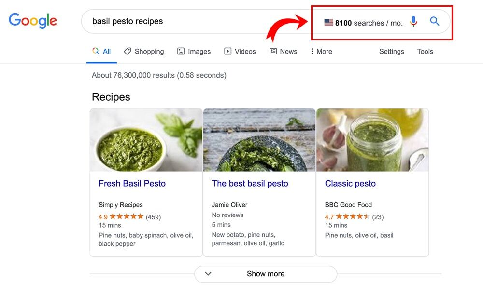The height and width of the screenshot is (296, 483).
Task: Click the basil pesto recipes search field
Action: pos(193,21)
